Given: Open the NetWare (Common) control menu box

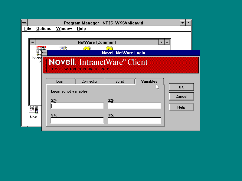Looking at the screenshot, I should click(32, 42).
